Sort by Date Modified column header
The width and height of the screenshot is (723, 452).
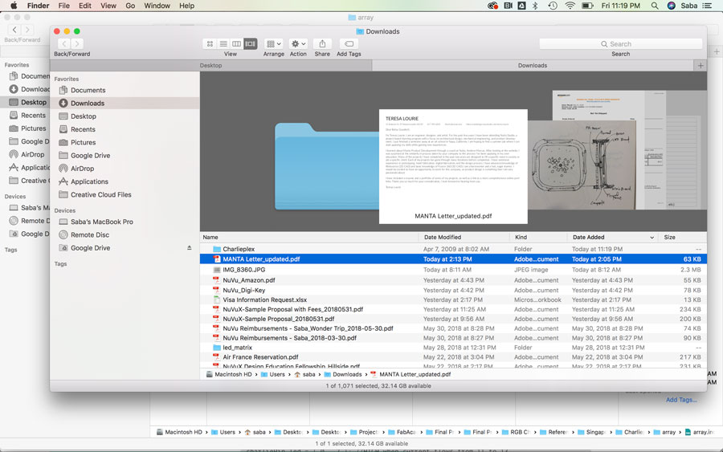pyautogui.click(x=465, y=238)
